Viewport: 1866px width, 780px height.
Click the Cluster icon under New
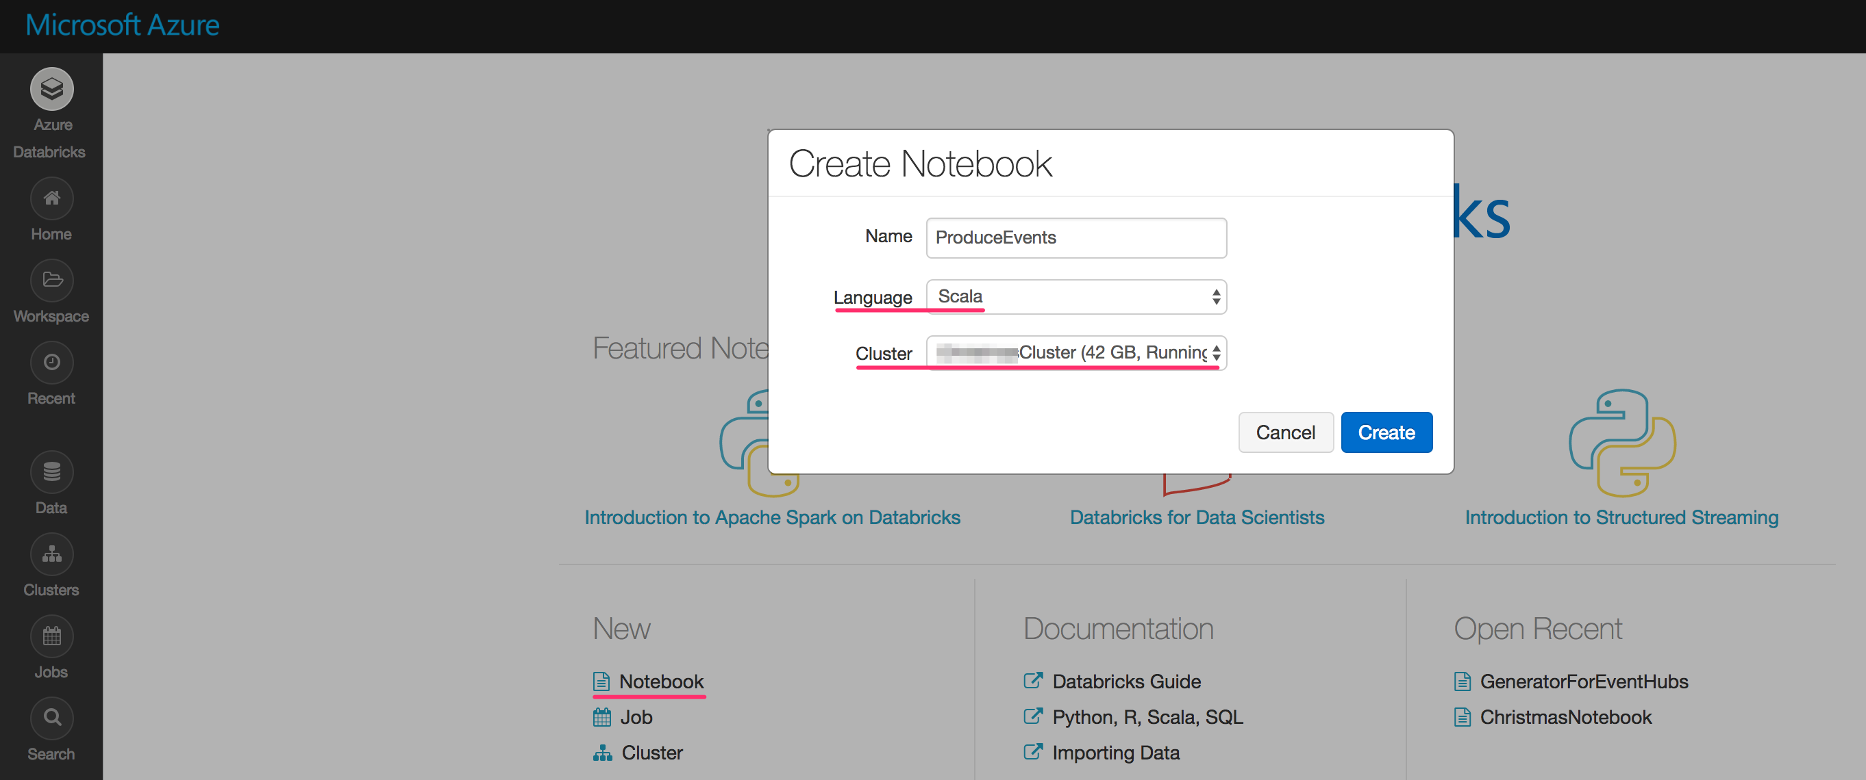point(603,753)
